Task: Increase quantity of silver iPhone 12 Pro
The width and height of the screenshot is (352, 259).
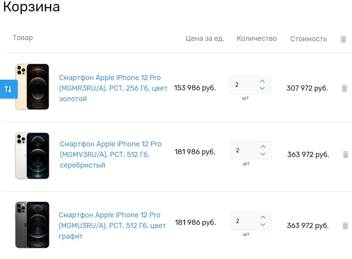Action: [x=263, y=147]
